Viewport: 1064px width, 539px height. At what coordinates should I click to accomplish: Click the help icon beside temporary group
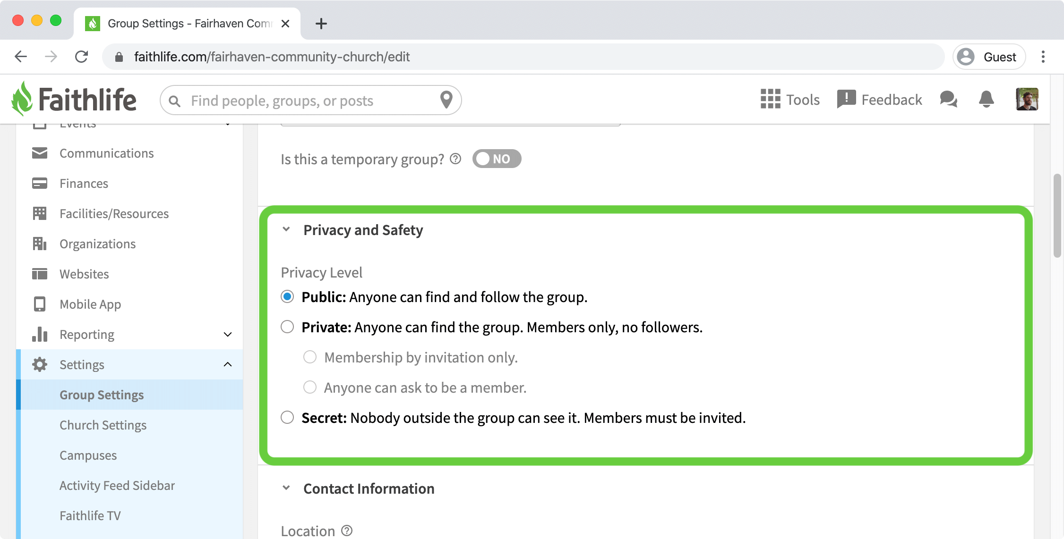455,159
